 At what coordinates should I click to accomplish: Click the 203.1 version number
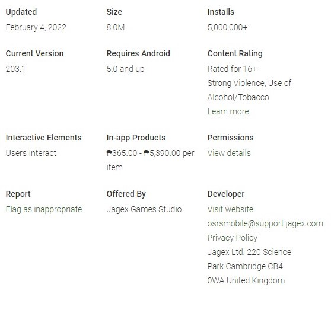coord(15,69)
